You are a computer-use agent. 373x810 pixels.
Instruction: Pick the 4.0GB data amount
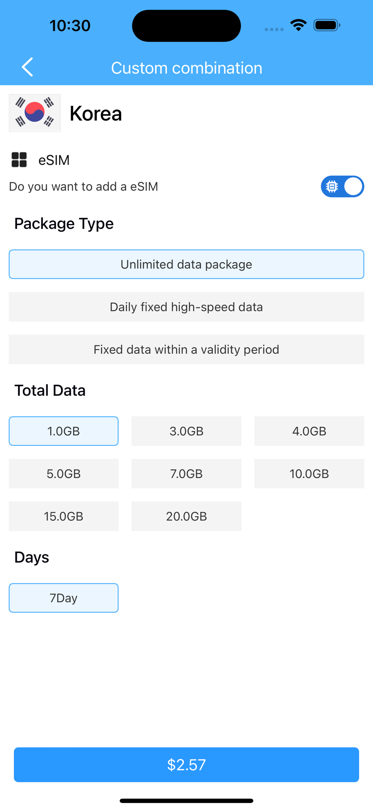coord(309,431)
